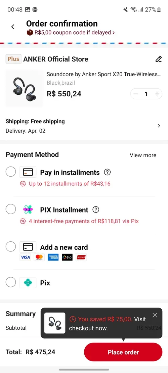Select Pay in installments radio button

(x=11, y=172)
